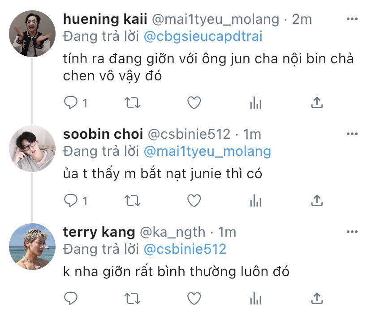Reply to soobin choi's tweet
The width and height of the screenshot is (371, 313).
click(71, 200)
